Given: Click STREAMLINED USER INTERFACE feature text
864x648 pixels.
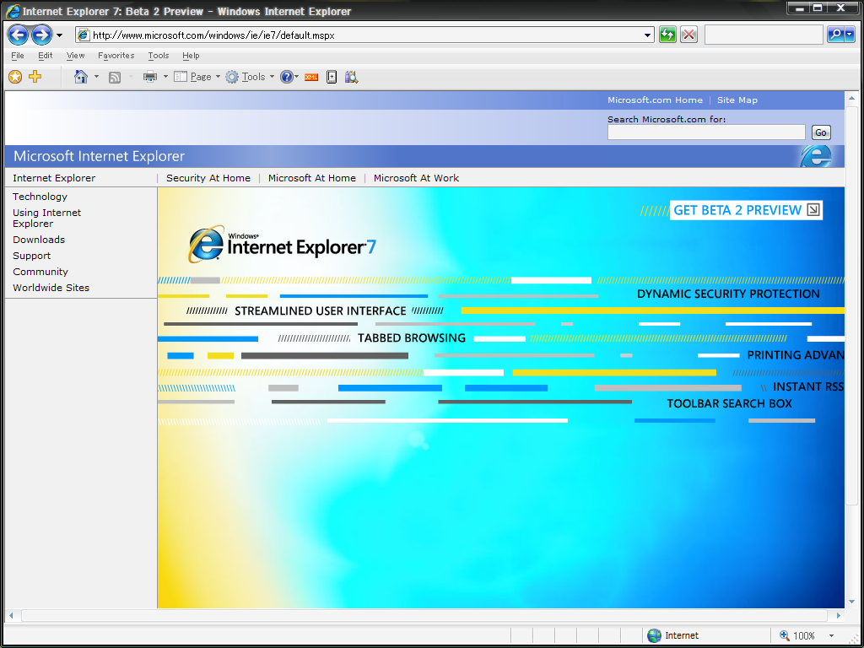Looking at the screenshot, I should (x=320, y=310).
